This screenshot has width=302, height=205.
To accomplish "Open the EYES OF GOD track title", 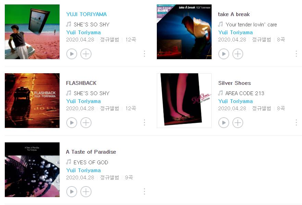I will 91,163.
